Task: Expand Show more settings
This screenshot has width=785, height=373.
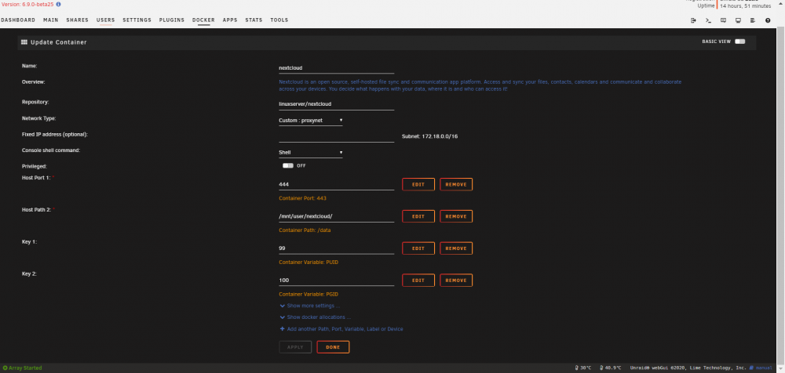Action: pos(310,306)
